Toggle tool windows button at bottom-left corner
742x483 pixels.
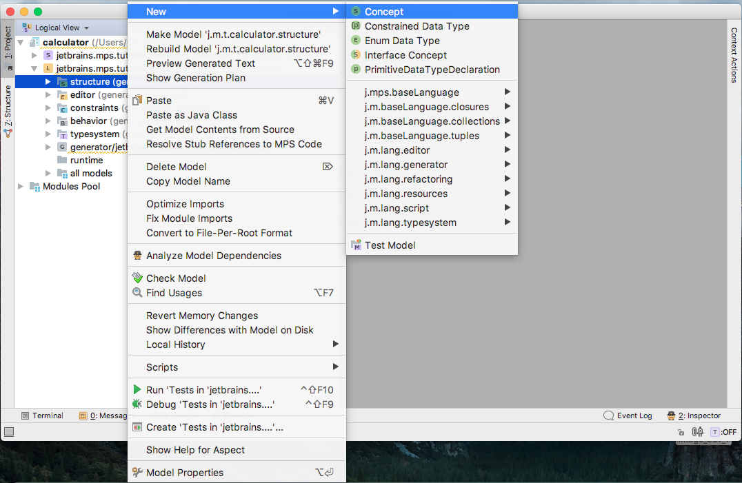coord(9,431)
